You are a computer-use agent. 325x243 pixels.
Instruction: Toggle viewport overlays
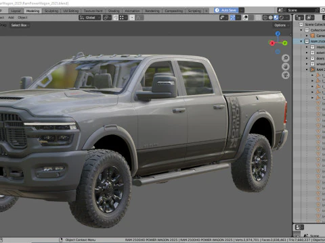245,18
